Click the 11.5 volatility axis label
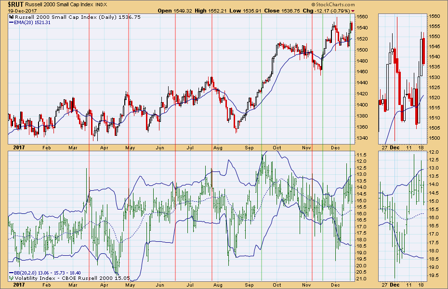 click(x=361, y=155)
